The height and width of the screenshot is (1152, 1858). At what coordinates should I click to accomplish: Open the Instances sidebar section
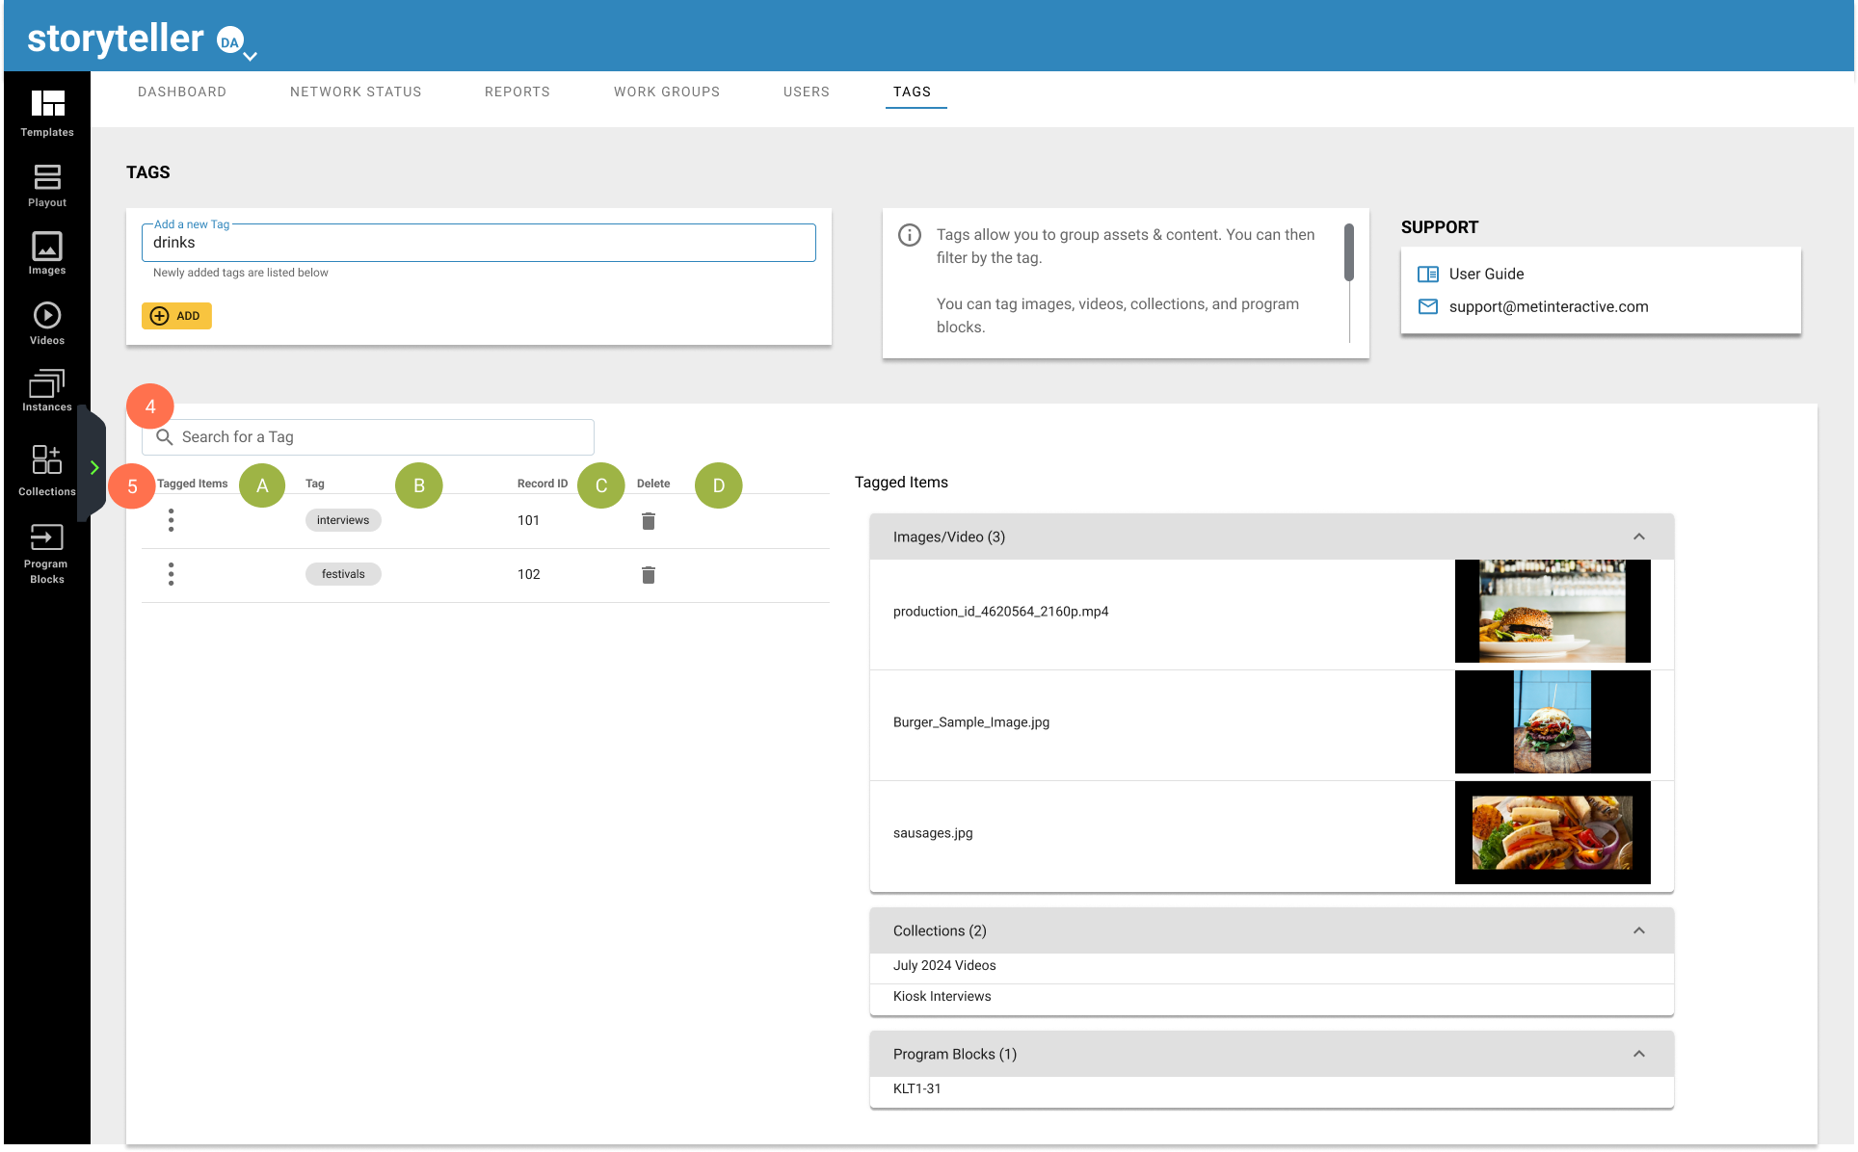[x=47, y=391]
